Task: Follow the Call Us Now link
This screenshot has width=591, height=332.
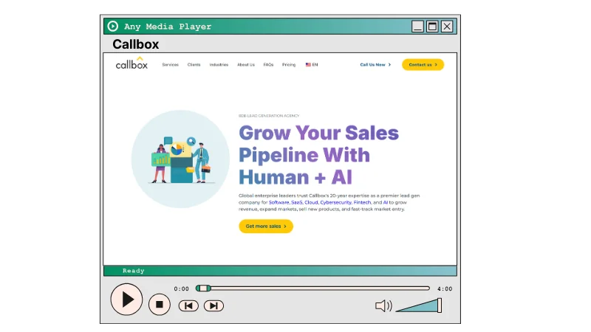Action: coord(375,65)
